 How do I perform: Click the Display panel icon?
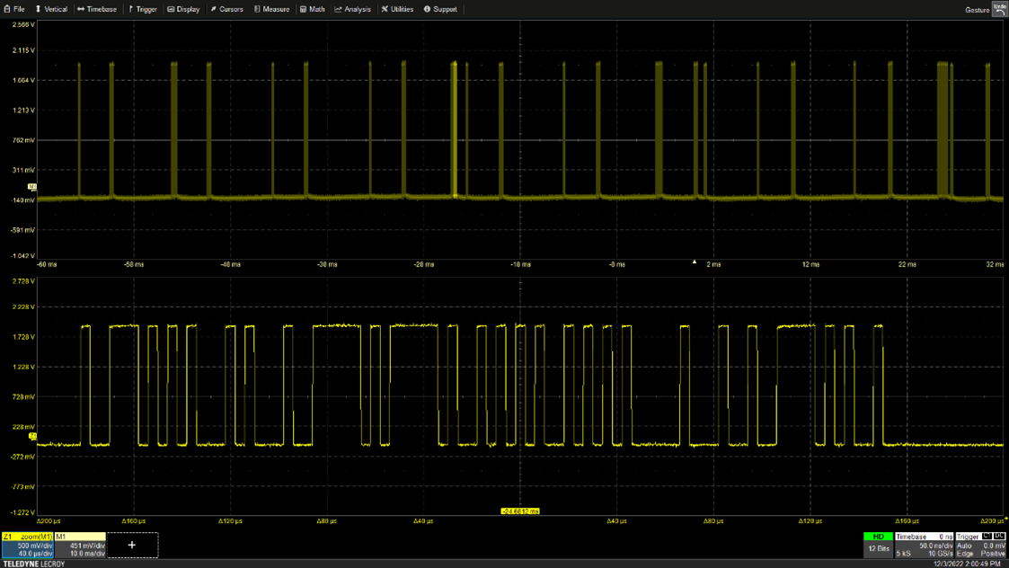tap(169, 9)
